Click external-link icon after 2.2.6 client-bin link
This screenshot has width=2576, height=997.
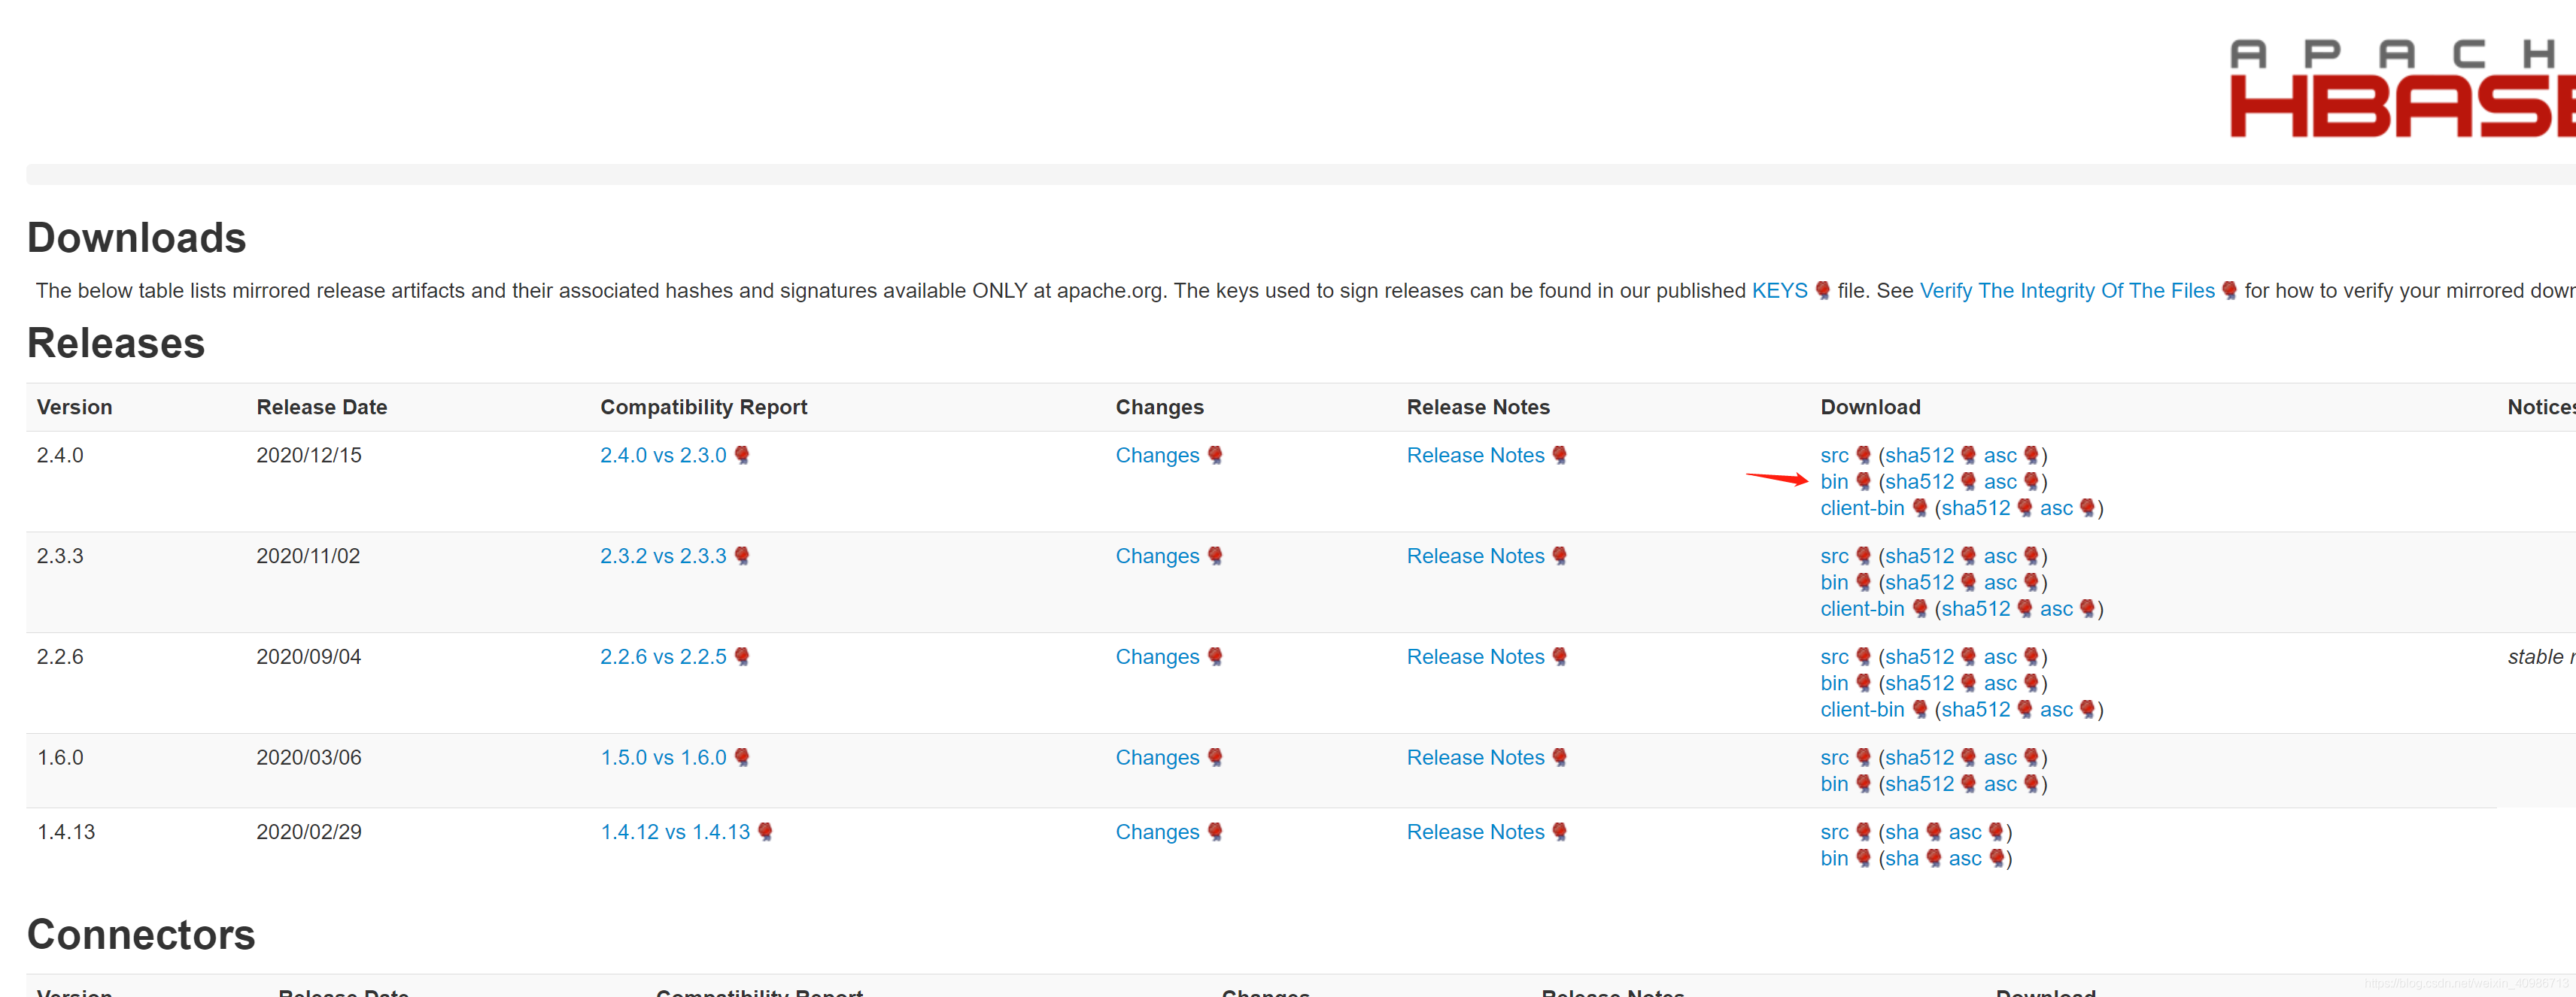(1919, 709)
